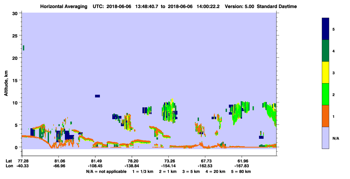The image size is (350, 179).
Task: Click the isolated dark blue patch near 11 km altitude
Action: click(x=97, y=96)
